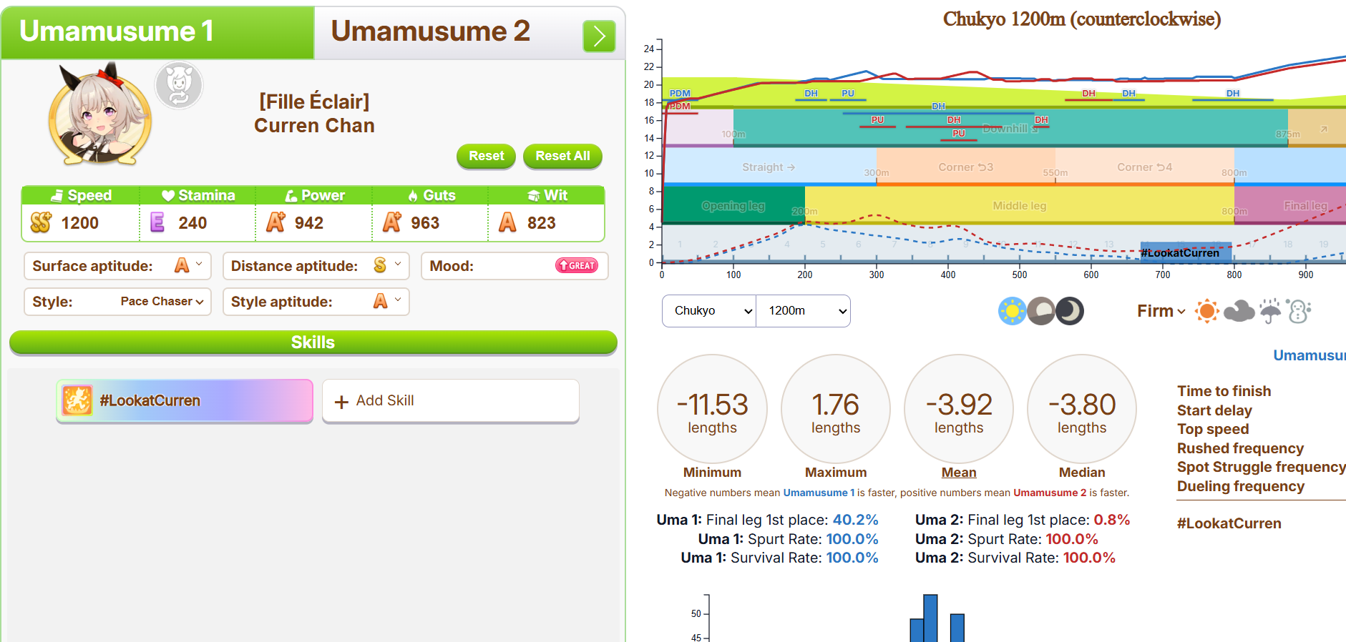Click the Final leg chart segment

1290,205
